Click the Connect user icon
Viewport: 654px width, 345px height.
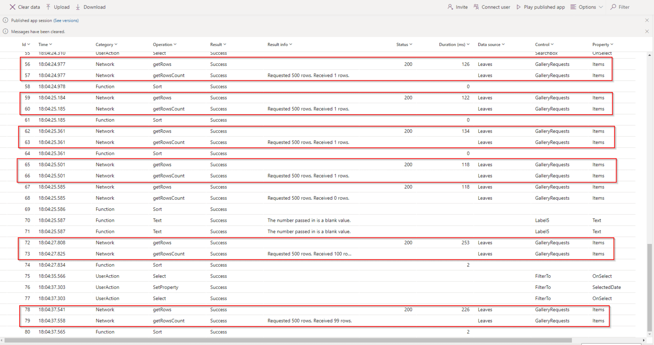[x=476, y=7]
